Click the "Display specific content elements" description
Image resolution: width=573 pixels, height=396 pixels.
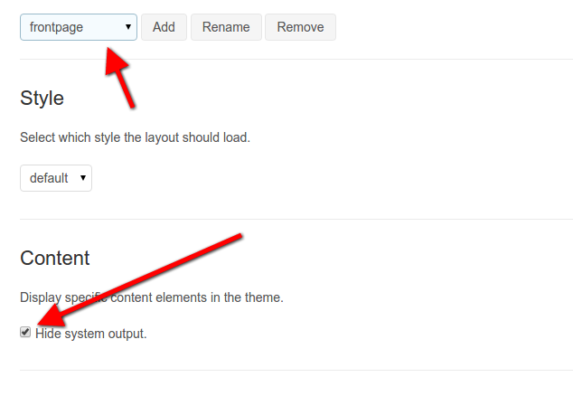[x=152, y=297]
